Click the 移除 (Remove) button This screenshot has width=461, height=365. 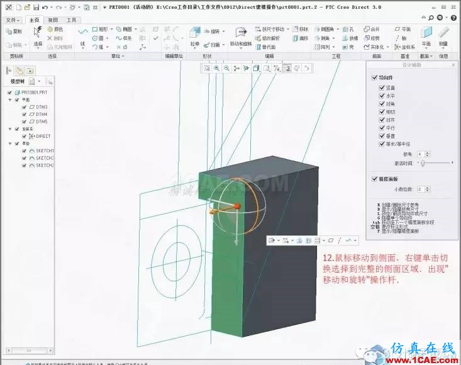301,29
